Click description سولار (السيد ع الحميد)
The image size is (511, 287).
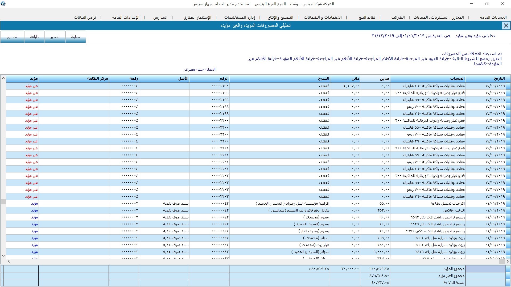[310, 252]
